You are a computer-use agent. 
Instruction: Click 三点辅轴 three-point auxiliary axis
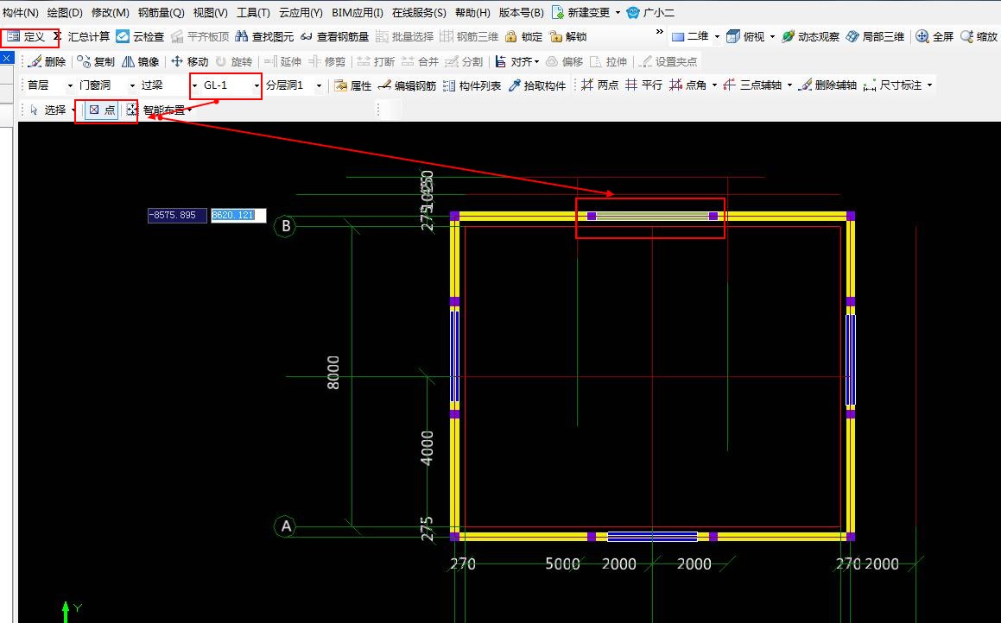[x=752, y=85]
